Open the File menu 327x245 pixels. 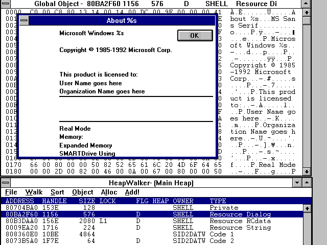(11, 192)
